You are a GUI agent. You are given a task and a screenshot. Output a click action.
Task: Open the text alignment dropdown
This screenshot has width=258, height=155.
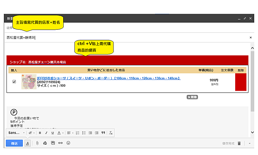(x=70, y=133)
